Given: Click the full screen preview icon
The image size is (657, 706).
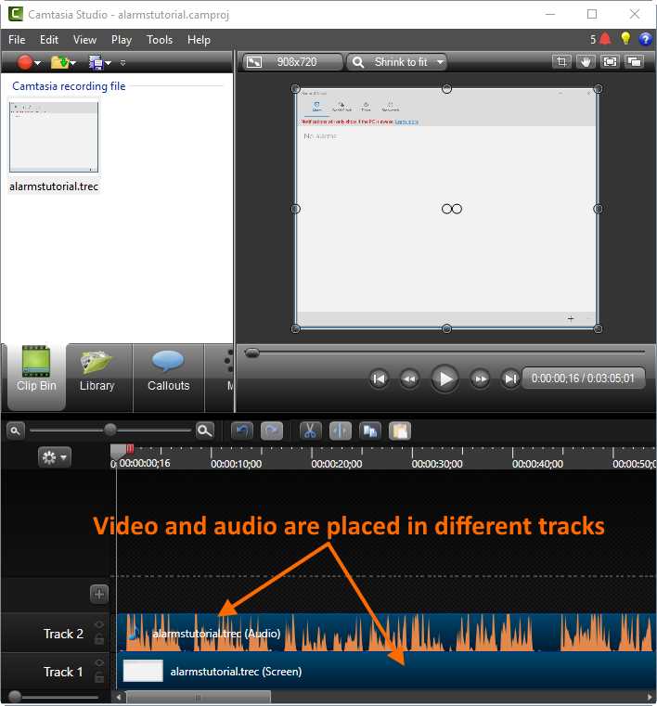Looking at the screenshot, I should point(610,61).
